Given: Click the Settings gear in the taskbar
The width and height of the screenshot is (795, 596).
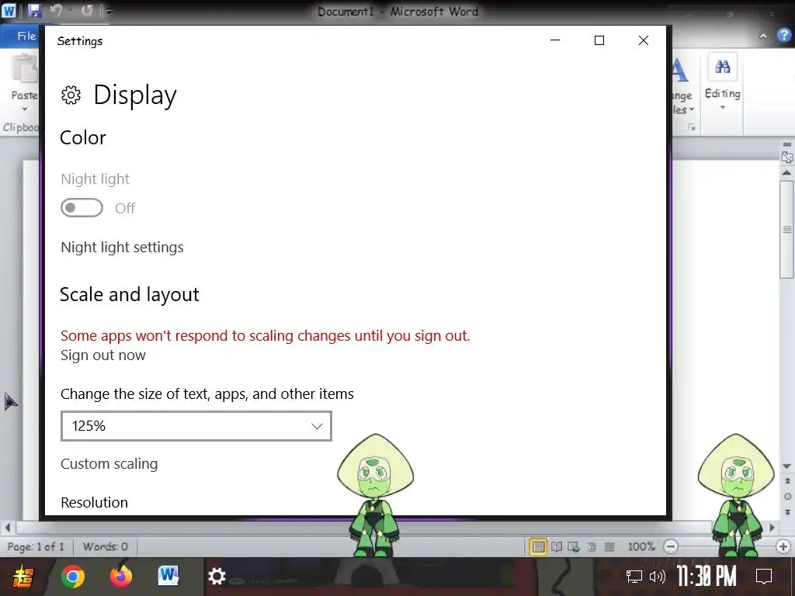Looking at the screenshot, I should click(x=217, y=577).
